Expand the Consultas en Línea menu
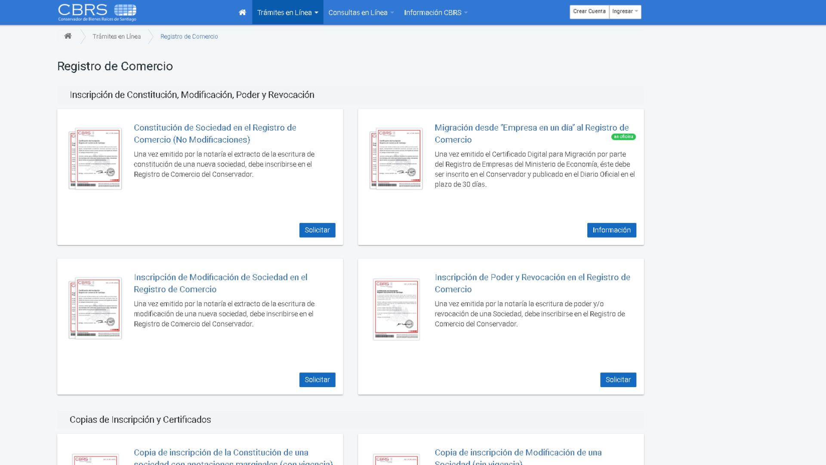 point(361,12)
